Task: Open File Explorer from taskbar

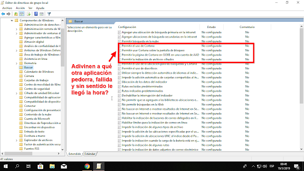Action: tap(52, 166)
